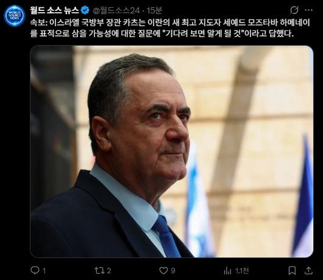The image size is (323, 280).
Task: Enlarge the attached photo with flags
Action: coord(172,152)
